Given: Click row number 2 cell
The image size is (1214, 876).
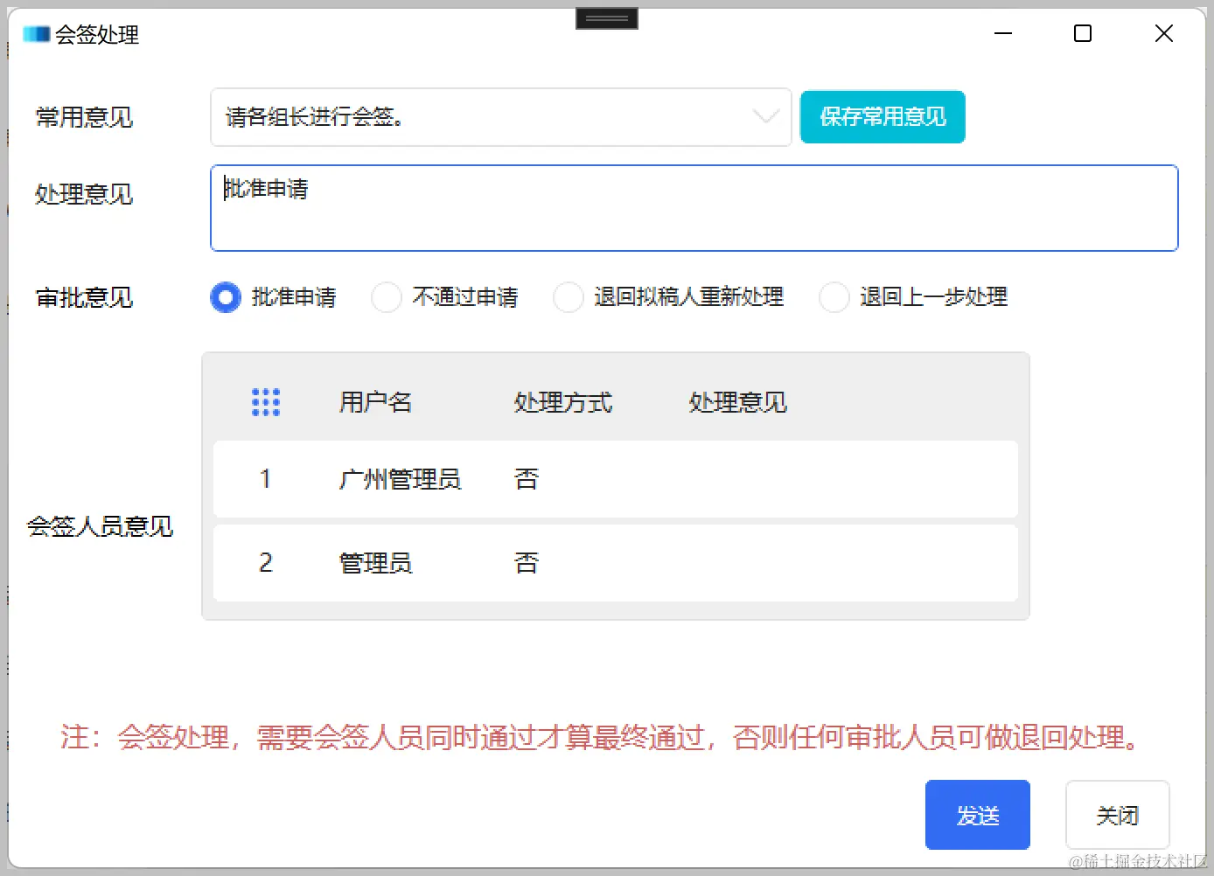Looking at the screenshot, I should tap(266, 563).
